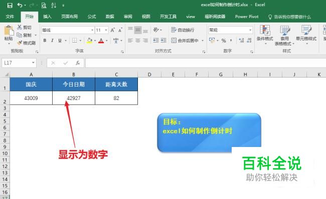Increase font size
Screen dimensions: 326x199
click(x=113, y=30)
